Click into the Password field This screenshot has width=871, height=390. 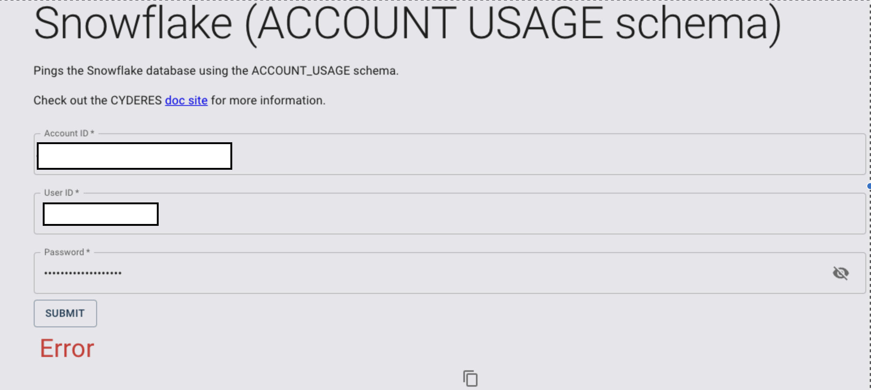click(x=446, y=273)
